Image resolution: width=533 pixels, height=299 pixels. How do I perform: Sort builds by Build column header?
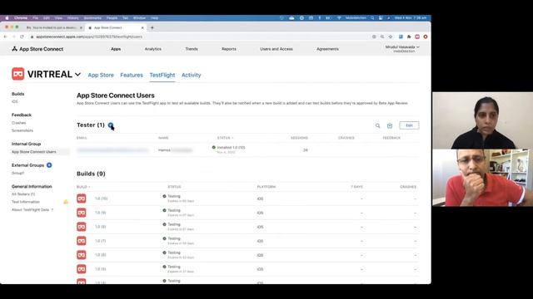tap(83, 187)
